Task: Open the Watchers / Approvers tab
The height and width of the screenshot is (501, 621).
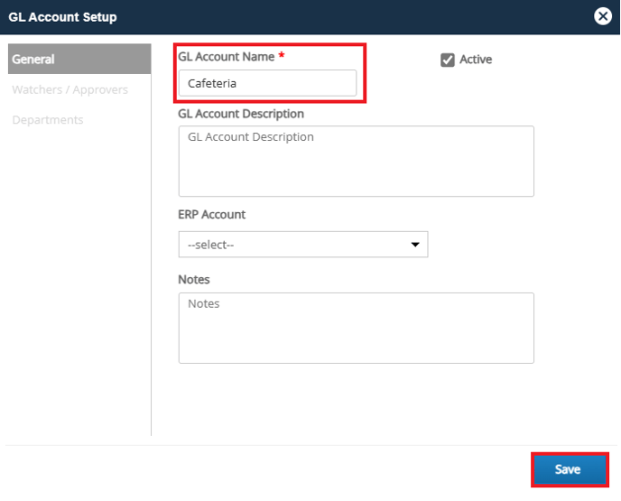Action: pyautogui.click(x=70, y=90)
